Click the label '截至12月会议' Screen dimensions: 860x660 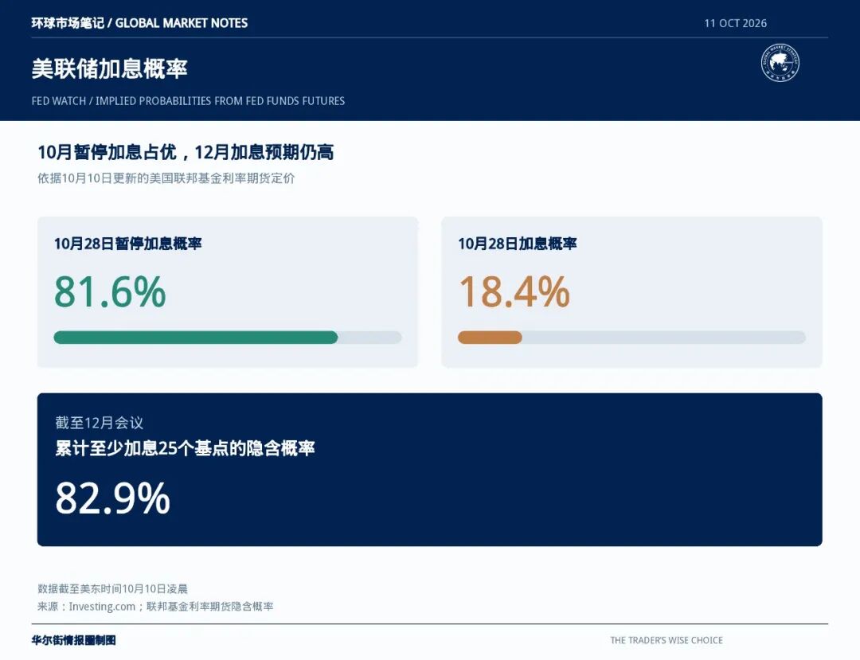tap(100, 423)
